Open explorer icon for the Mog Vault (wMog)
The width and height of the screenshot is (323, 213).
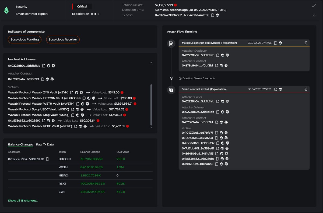[x=78, y=115]
